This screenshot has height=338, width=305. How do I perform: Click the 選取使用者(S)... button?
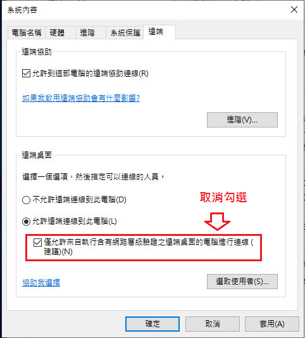point(242,282)
